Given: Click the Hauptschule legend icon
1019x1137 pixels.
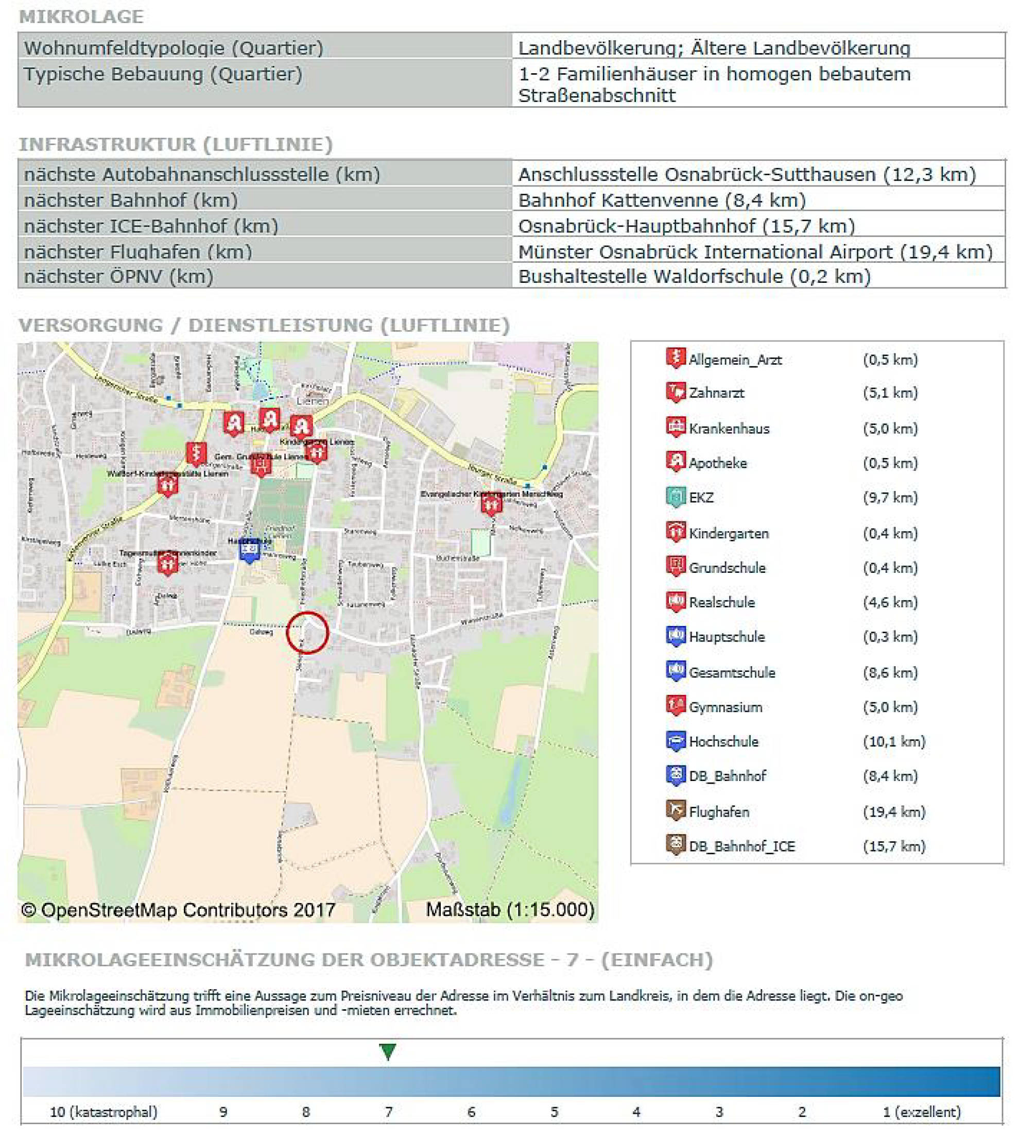Looking at the screenshot, I should pyautogui.click(x=676, y=636).
